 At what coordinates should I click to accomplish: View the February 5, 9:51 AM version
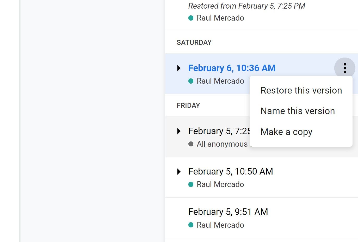[x=228, y=212]
